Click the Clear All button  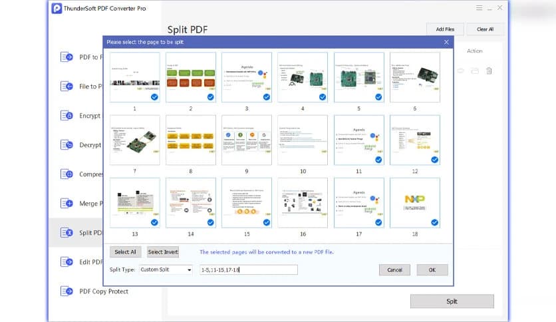click(485, 29)
